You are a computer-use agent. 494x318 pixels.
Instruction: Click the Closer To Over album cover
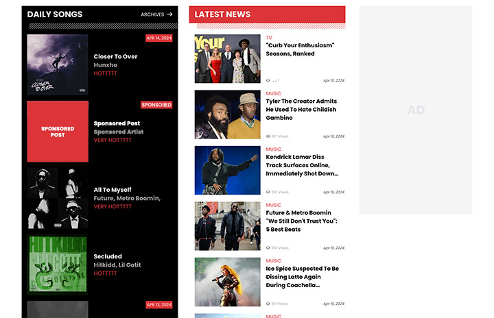58,64
